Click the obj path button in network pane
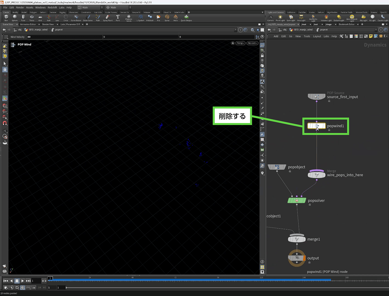 (283, 29)
